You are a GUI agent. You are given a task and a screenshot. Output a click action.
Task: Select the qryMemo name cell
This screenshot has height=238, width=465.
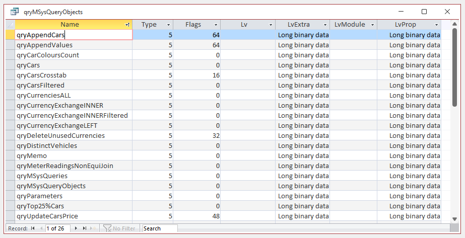[74, 155]
